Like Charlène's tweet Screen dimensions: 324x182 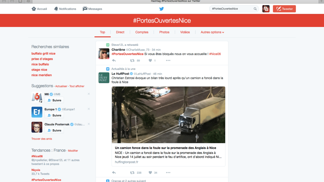[x=150, y=60]
